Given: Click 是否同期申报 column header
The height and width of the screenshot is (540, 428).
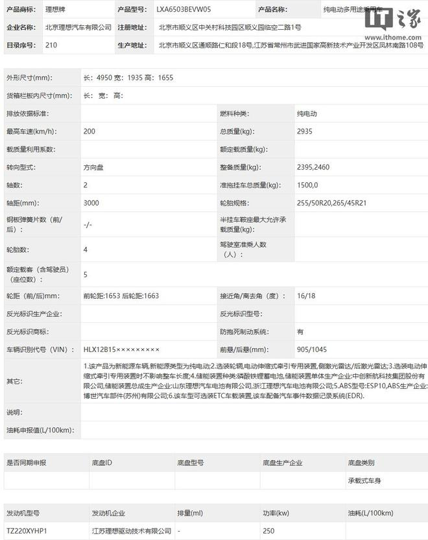Looking at the screenshot, I should point(26,463).
